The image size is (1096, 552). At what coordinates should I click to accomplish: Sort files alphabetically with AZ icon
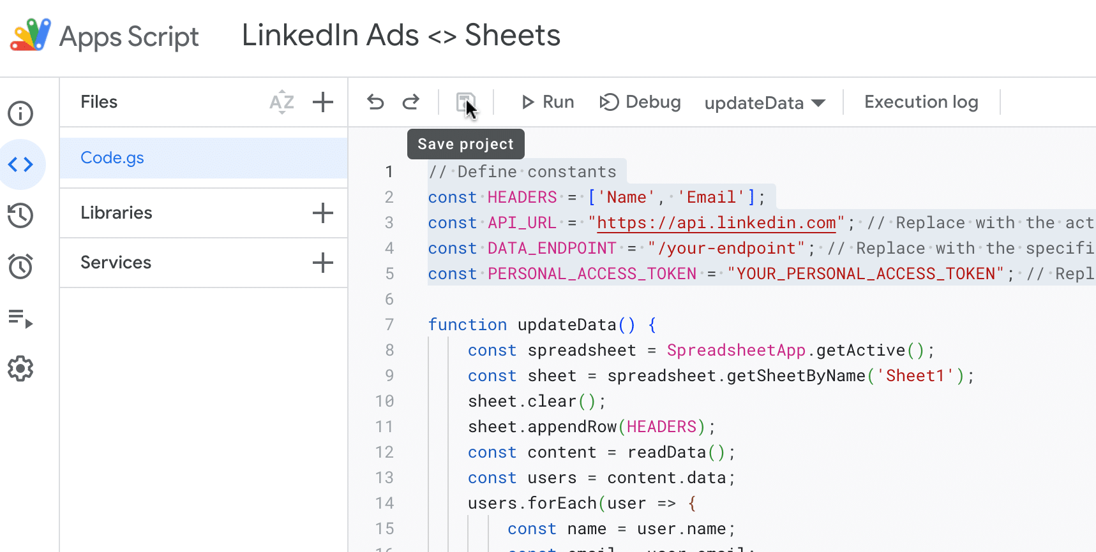coord(282,102)
